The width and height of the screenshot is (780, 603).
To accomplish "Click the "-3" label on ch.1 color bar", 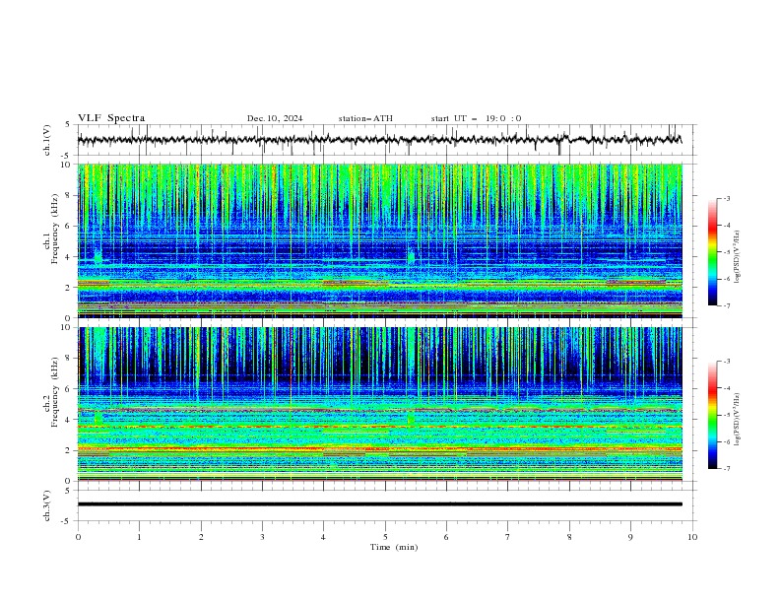I will (727, 198).
